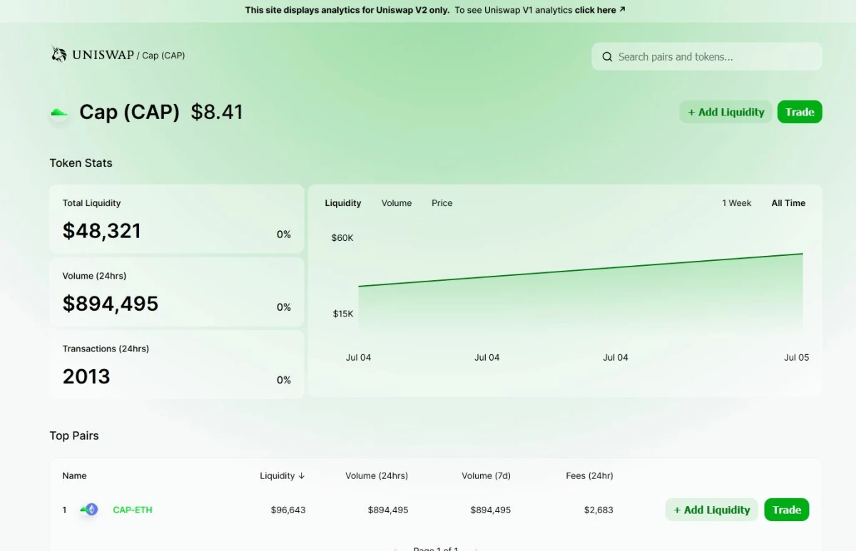Click the Uniswap unicorn logo
Image resolution: width=856 pixels, height=551 pixels.
[x=58, y=54]
